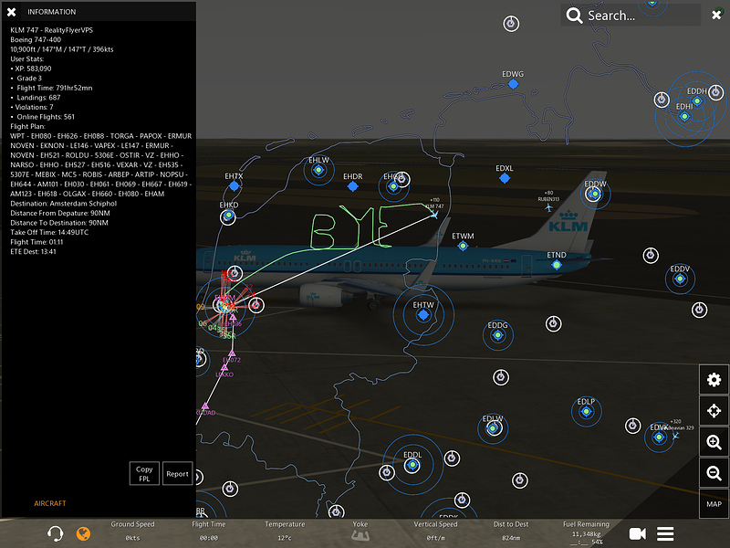Click the Fuel Remaining status item
Viewport: 730px width, 548px height.
586,532
